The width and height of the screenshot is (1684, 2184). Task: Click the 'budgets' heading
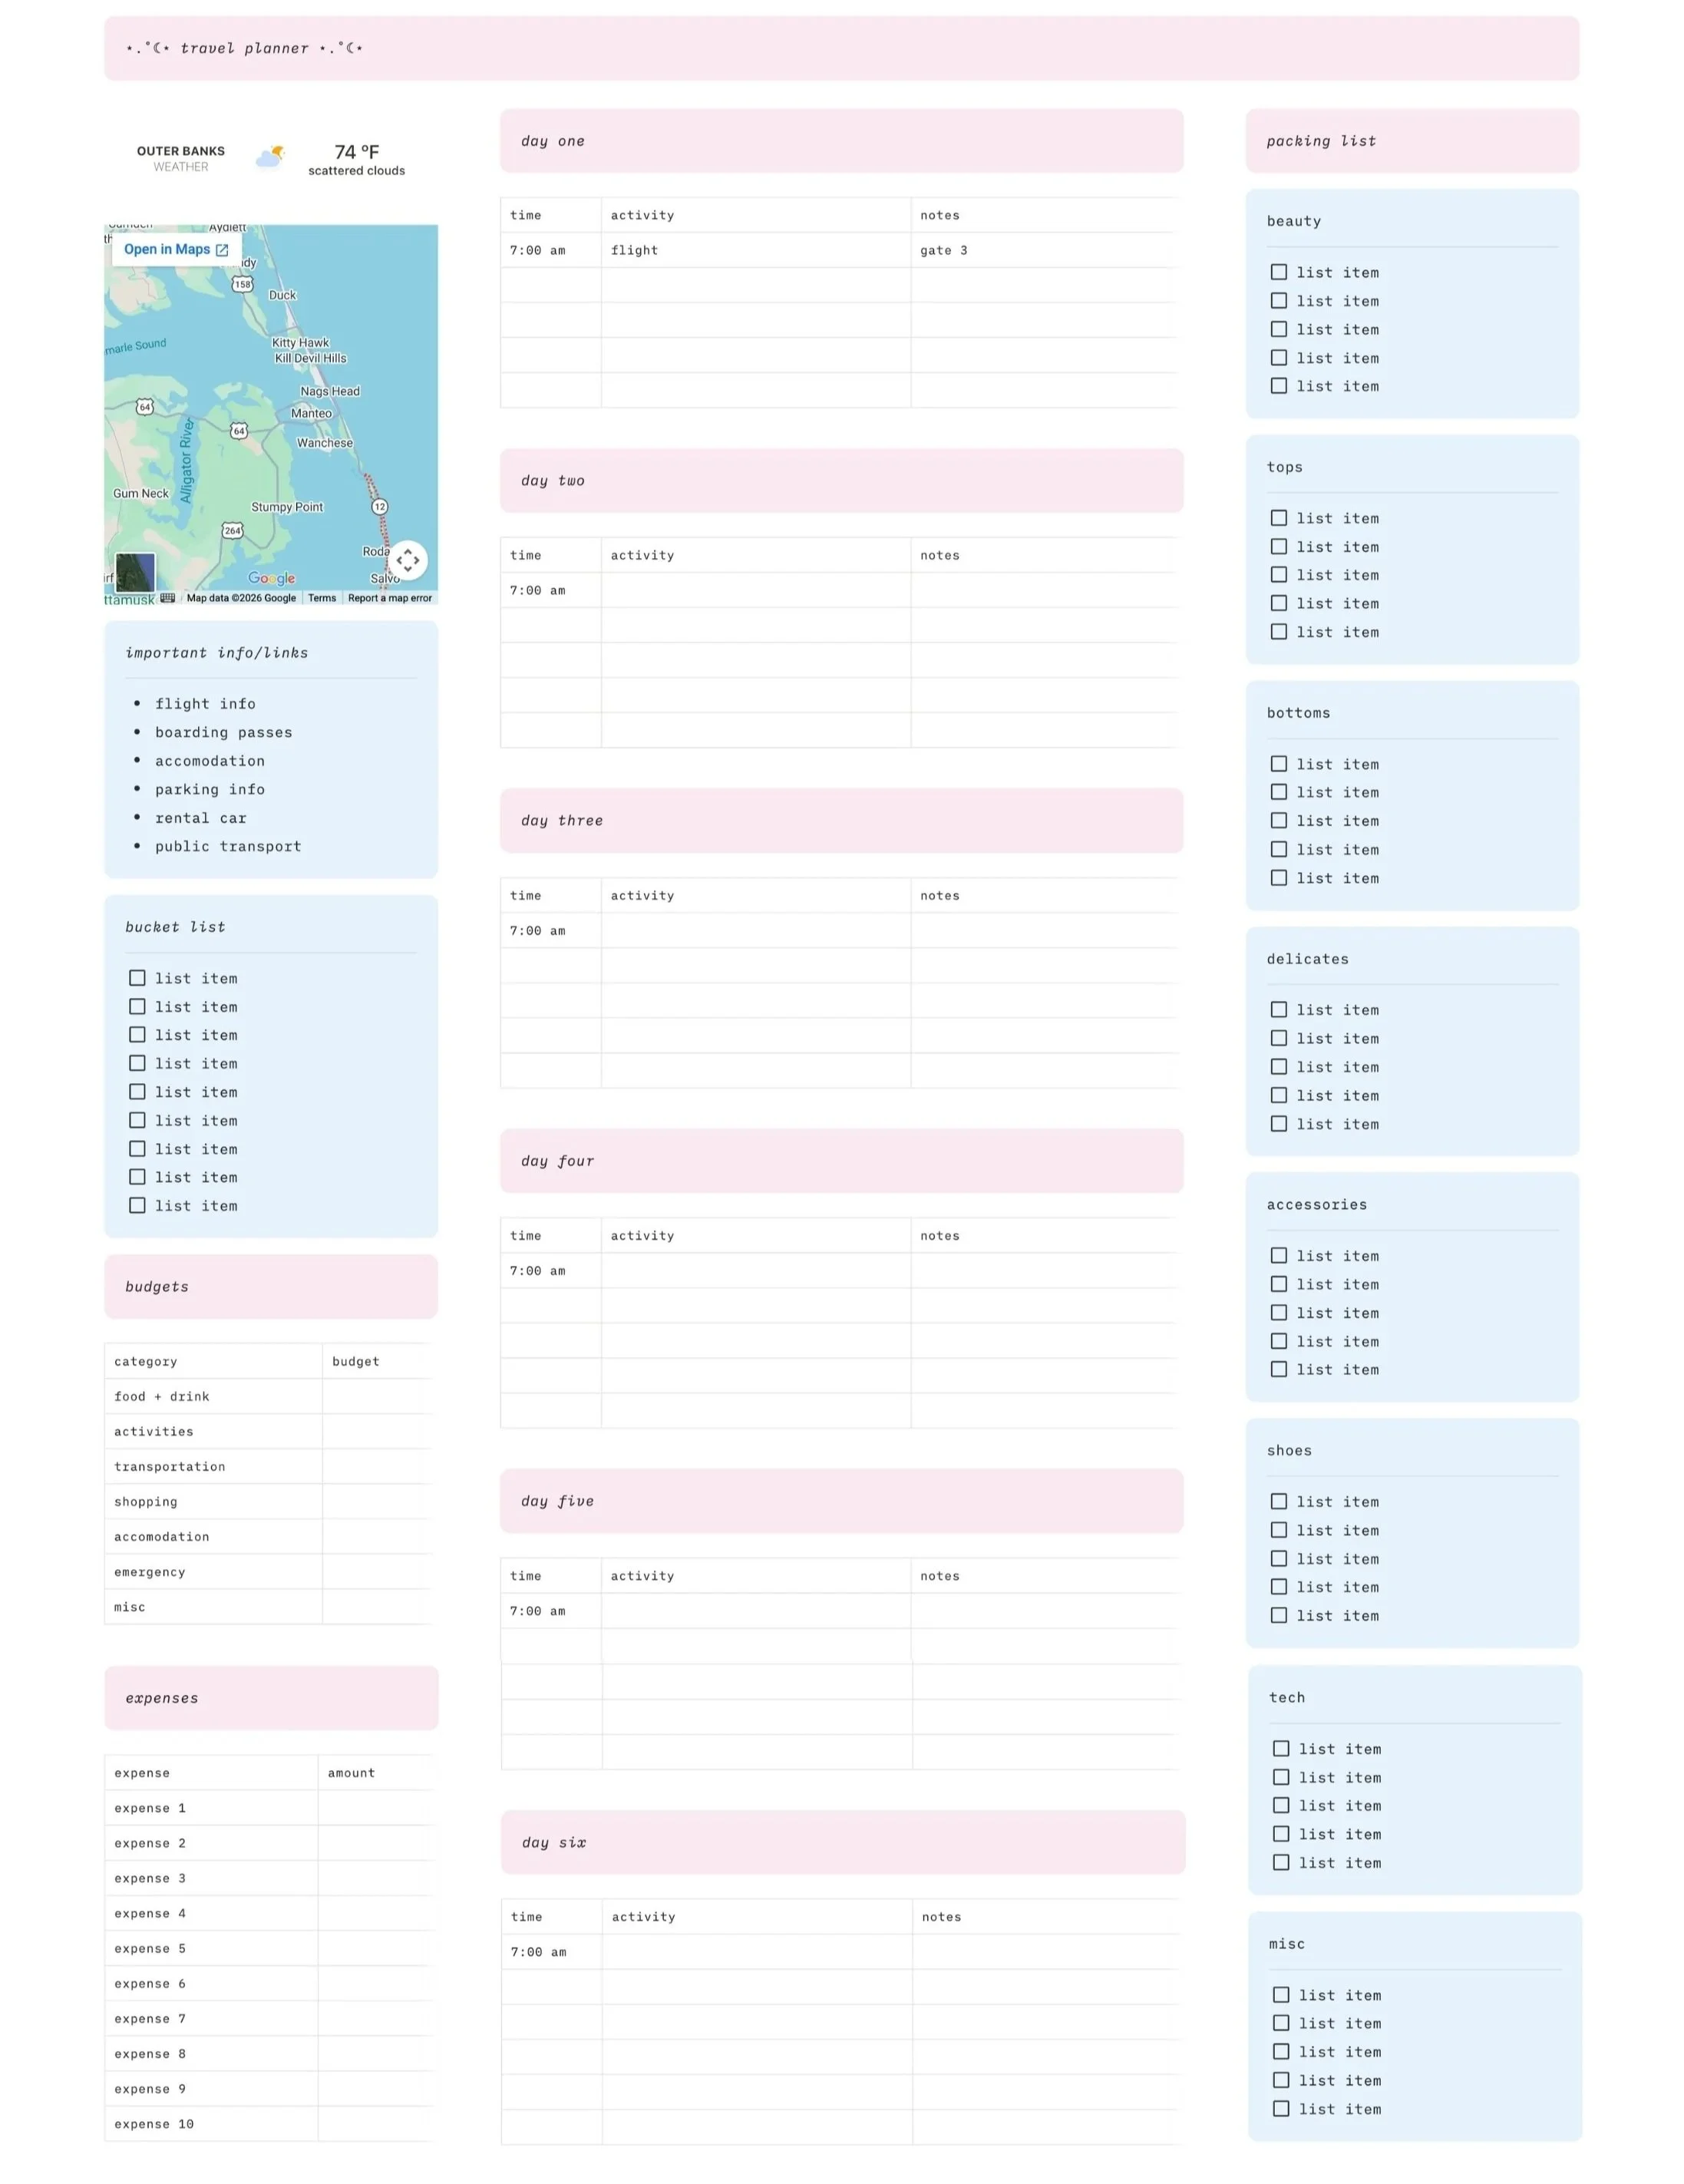[x=157, y=1287]
